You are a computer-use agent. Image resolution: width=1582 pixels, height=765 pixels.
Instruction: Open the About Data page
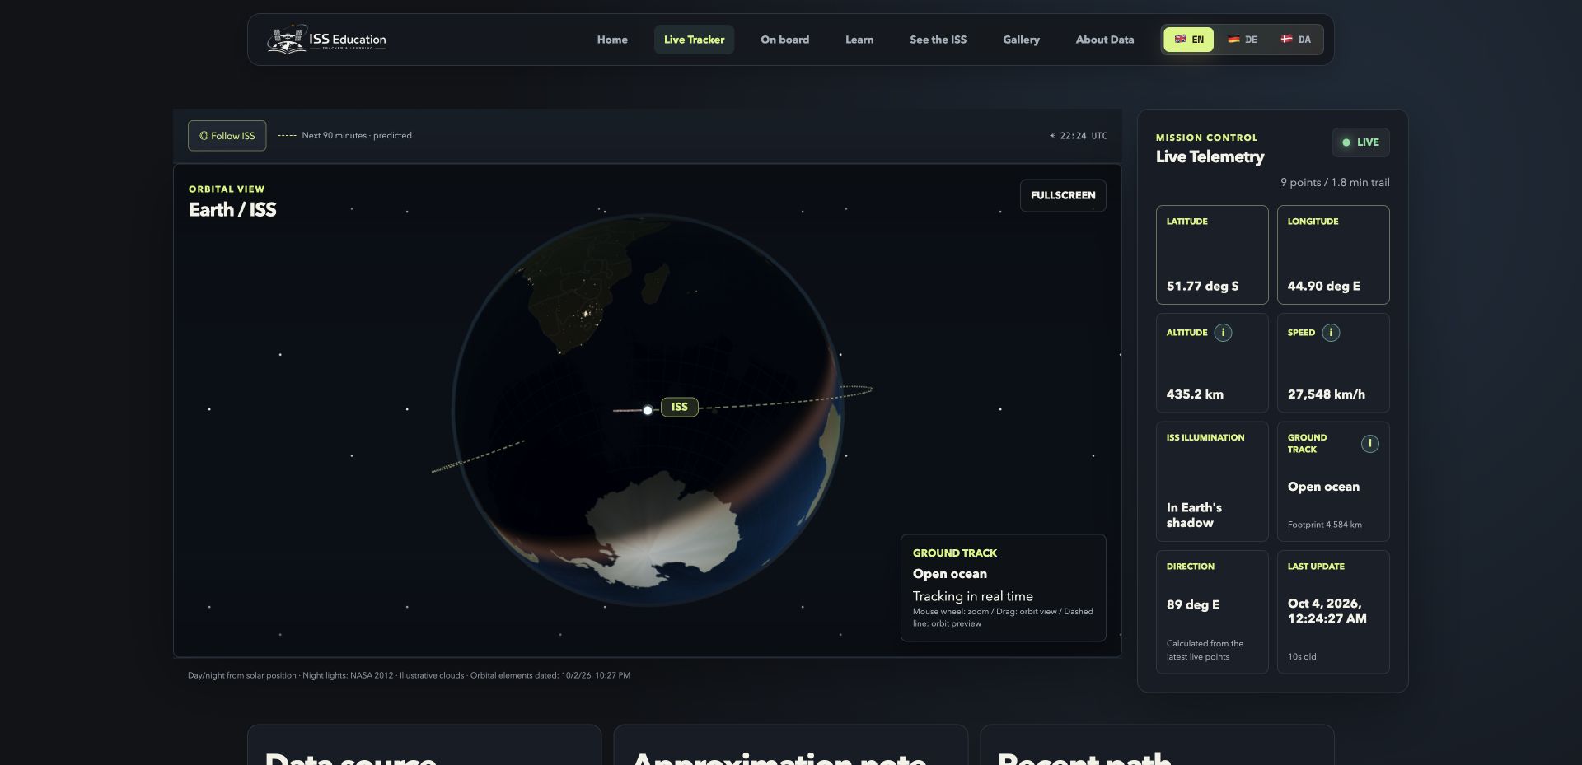(1104, 40)
